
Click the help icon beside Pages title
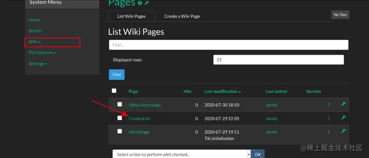click(140, 3)
